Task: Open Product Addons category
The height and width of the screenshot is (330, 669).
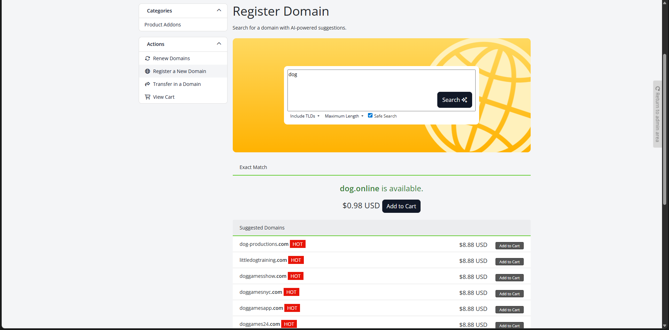Action: click(163, 25)
